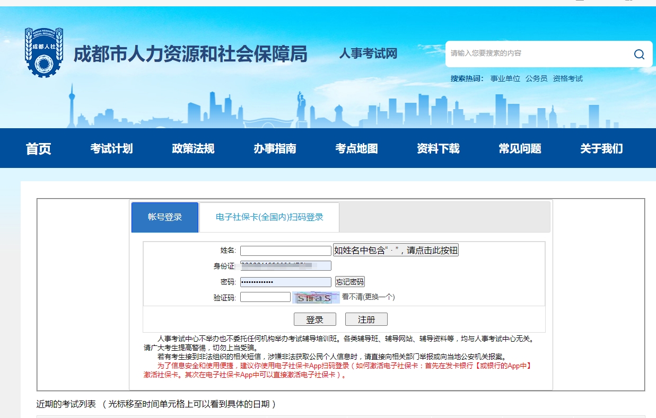
Task: Navigate to 政策法规 section
Action: (x=193, y=148)
